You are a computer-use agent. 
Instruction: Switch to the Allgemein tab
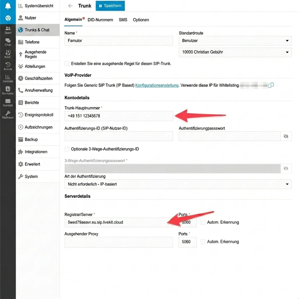[73, 20]
